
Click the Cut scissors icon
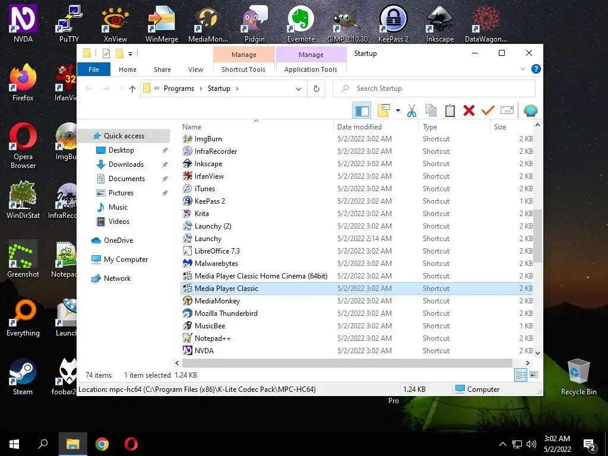click(x=411, y=111)
